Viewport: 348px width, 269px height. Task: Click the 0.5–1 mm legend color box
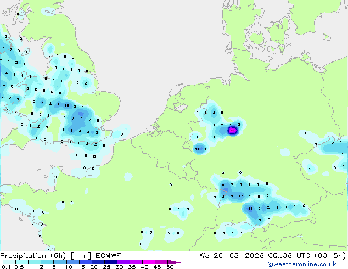22,262
